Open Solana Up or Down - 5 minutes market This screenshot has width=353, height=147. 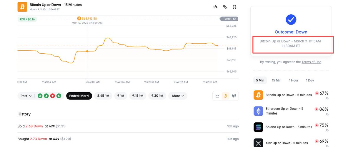coord(289,127)
